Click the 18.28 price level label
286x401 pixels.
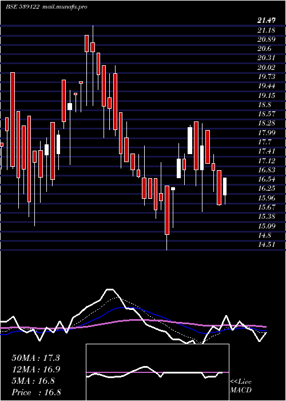266,123
